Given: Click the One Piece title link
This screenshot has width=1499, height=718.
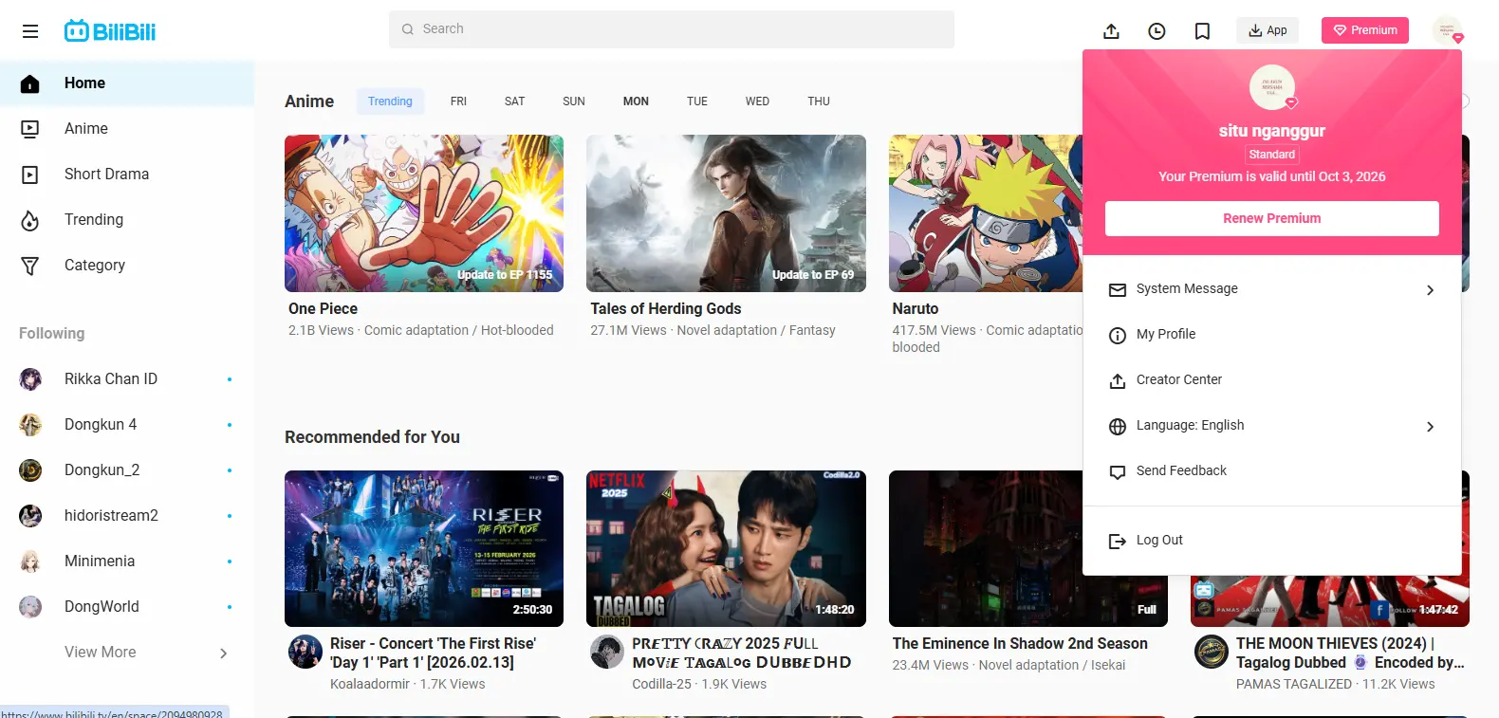Looking at the screenshot, I should (324, 309).
